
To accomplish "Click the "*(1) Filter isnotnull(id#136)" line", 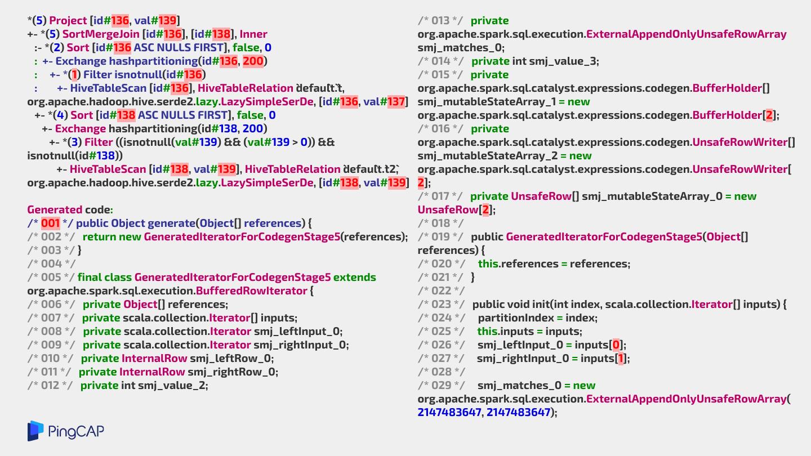I will point(120,74).
